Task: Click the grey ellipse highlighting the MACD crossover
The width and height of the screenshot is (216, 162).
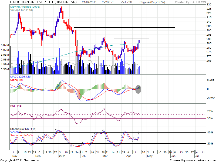Action: tap(138, 89)
